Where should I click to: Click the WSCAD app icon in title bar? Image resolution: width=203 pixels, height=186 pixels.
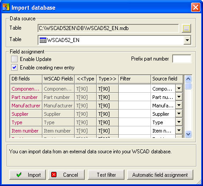pyautogui.click(x=6, y=7)
